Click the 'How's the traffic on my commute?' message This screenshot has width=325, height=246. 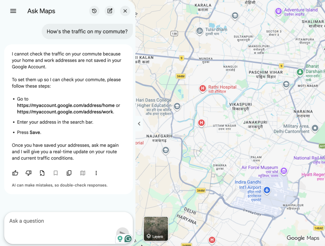click(87, 31)
